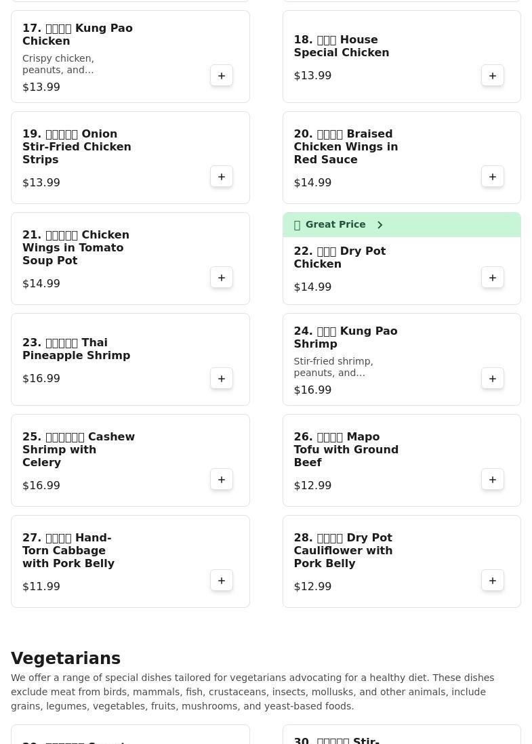Viewport: 532px width, 744px height.
Task: Open Kung Pao Chicken item details
Action: (x=77, y=35)
